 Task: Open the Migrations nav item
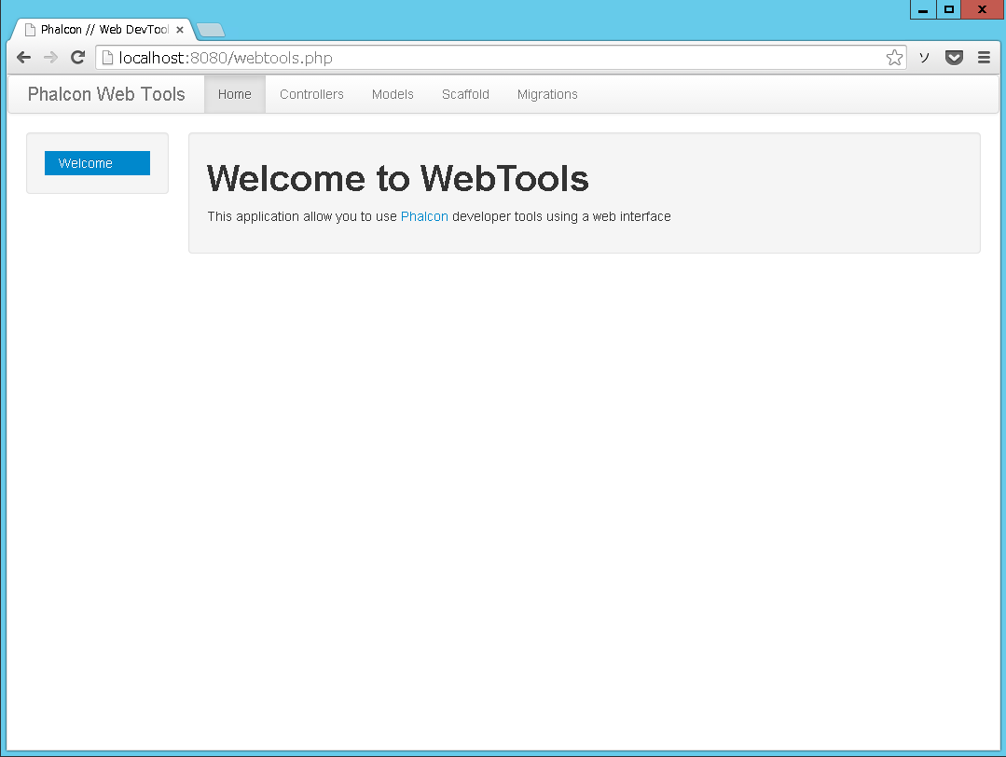click(x=547, y=94)
